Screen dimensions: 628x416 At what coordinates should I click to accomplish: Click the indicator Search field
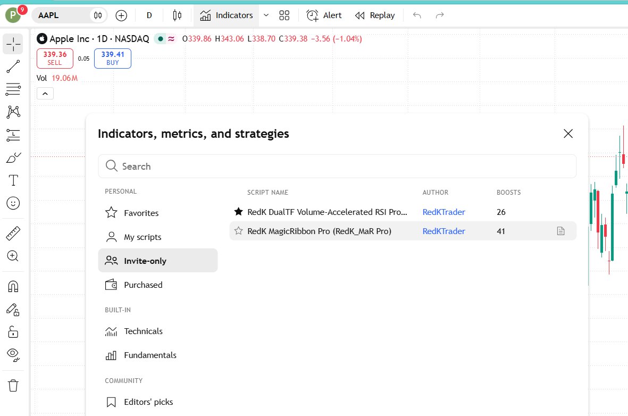click(337, 166)
